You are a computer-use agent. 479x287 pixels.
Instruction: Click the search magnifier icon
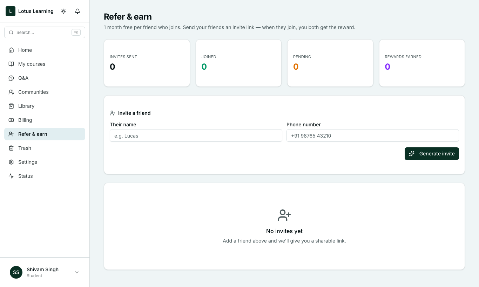tap(11, 33)
